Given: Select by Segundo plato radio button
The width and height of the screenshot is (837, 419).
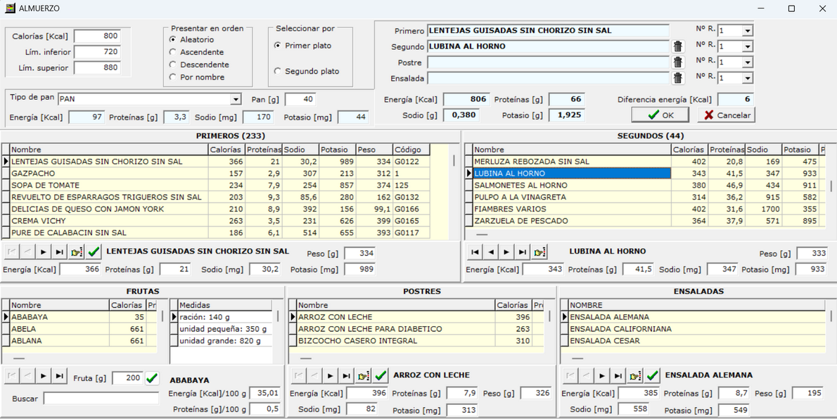Looking at the screenshot, I should 278,71.
